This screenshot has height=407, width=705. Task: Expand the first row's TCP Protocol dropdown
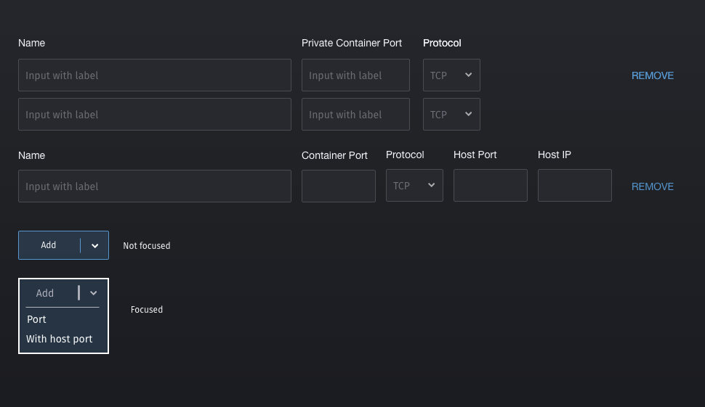451,75
